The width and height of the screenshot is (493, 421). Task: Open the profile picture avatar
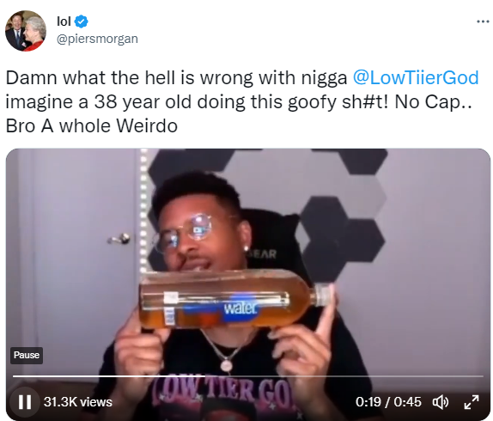pyautogui.click(x=26, y=31)
